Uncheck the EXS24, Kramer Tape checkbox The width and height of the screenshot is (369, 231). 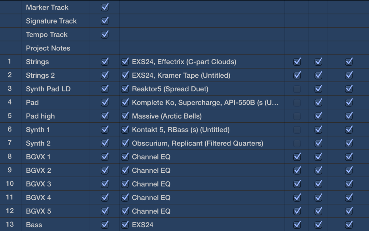(x=125, y=76)
